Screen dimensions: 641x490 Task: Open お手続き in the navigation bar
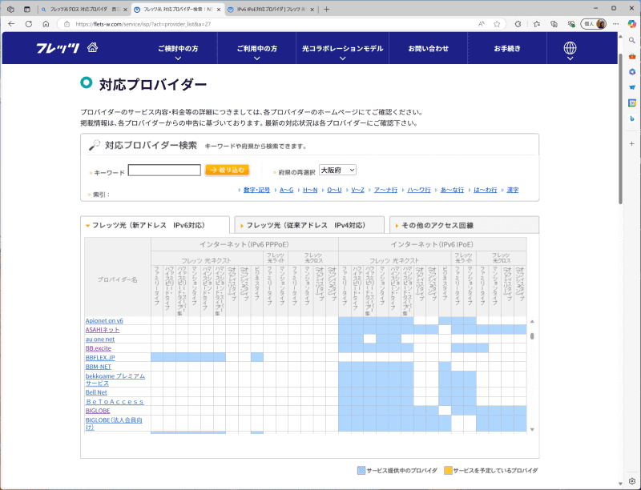[x=507, y=49]
